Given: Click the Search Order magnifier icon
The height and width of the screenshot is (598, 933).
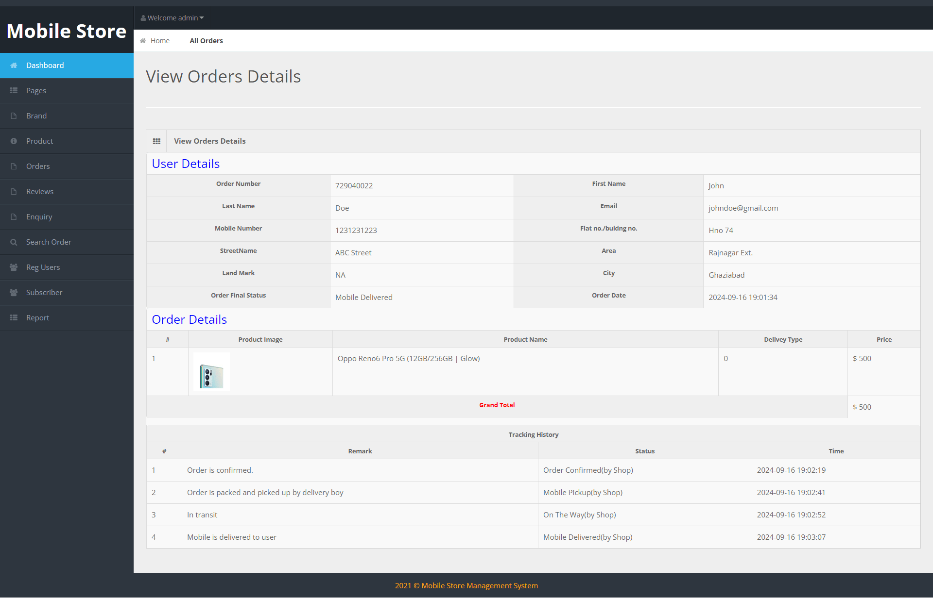Looking at the screenshot, I should (13, 242).
